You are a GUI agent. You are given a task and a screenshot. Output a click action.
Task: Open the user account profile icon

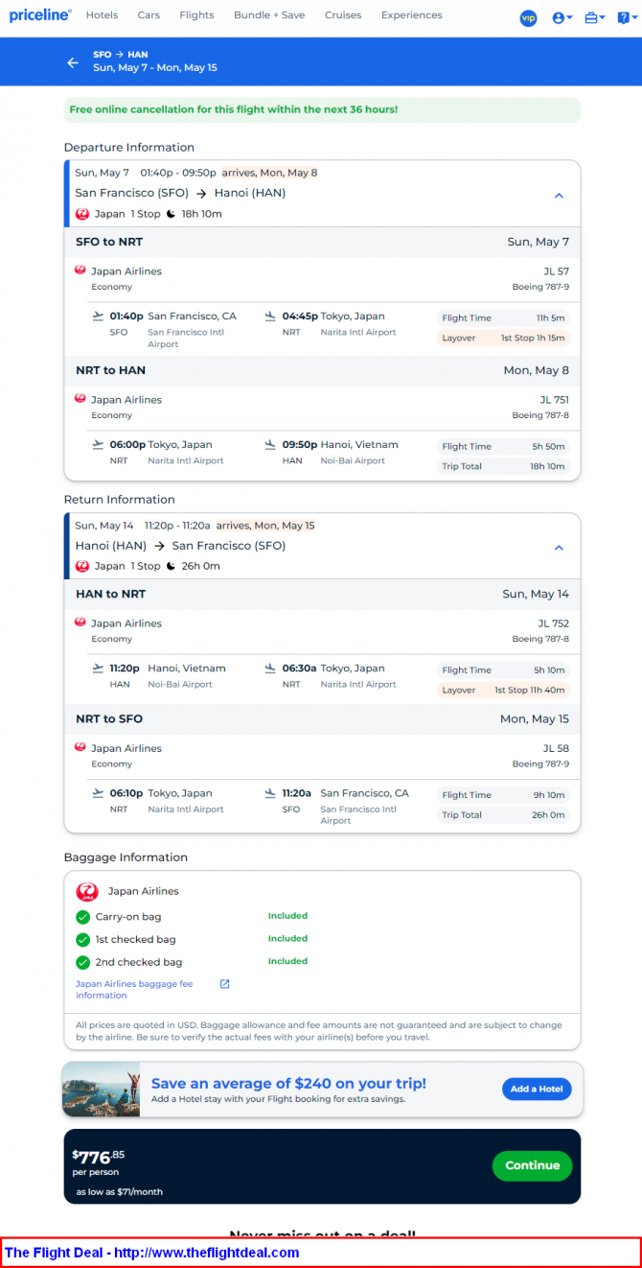559,17
